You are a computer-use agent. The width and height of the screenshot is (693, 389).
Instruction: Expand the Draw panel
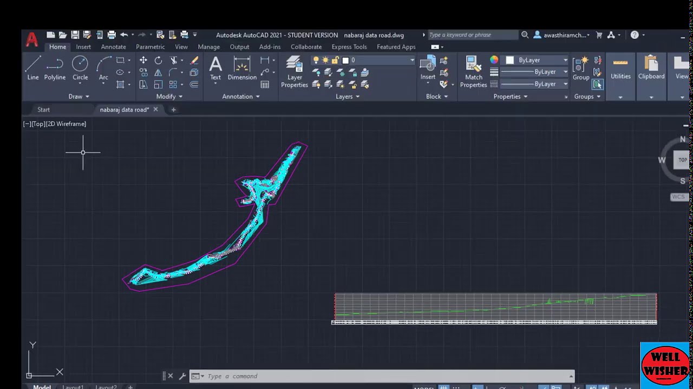(79, 96)
